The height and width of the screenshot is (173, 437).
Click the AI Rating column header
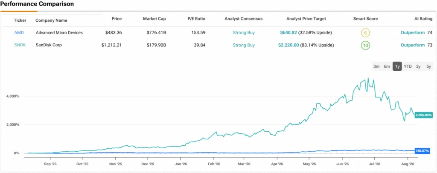(x=423, y=19)
